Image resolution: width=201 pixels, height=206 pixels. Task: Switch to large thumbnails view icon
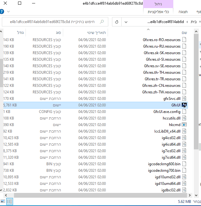click(x=2, y=201)
